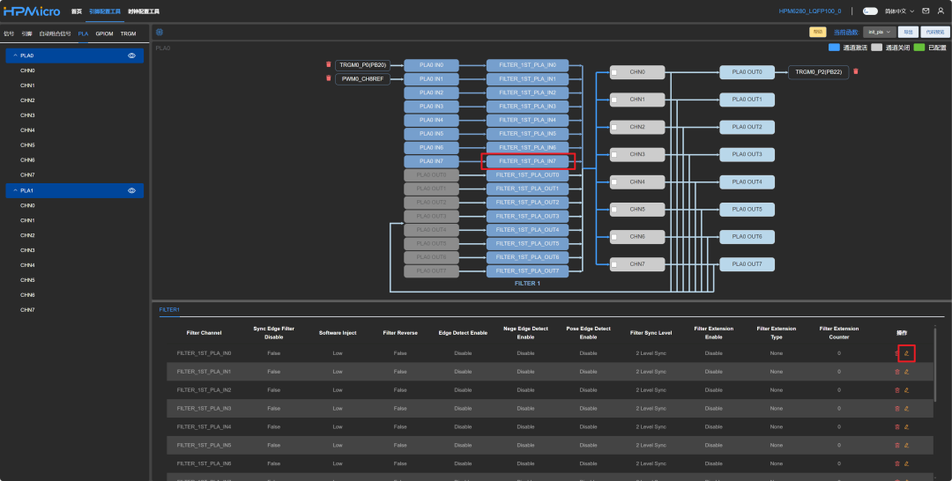
Task: Select the FILTER_1ST_PLA_IN7 block
Action: click(527, 161)
